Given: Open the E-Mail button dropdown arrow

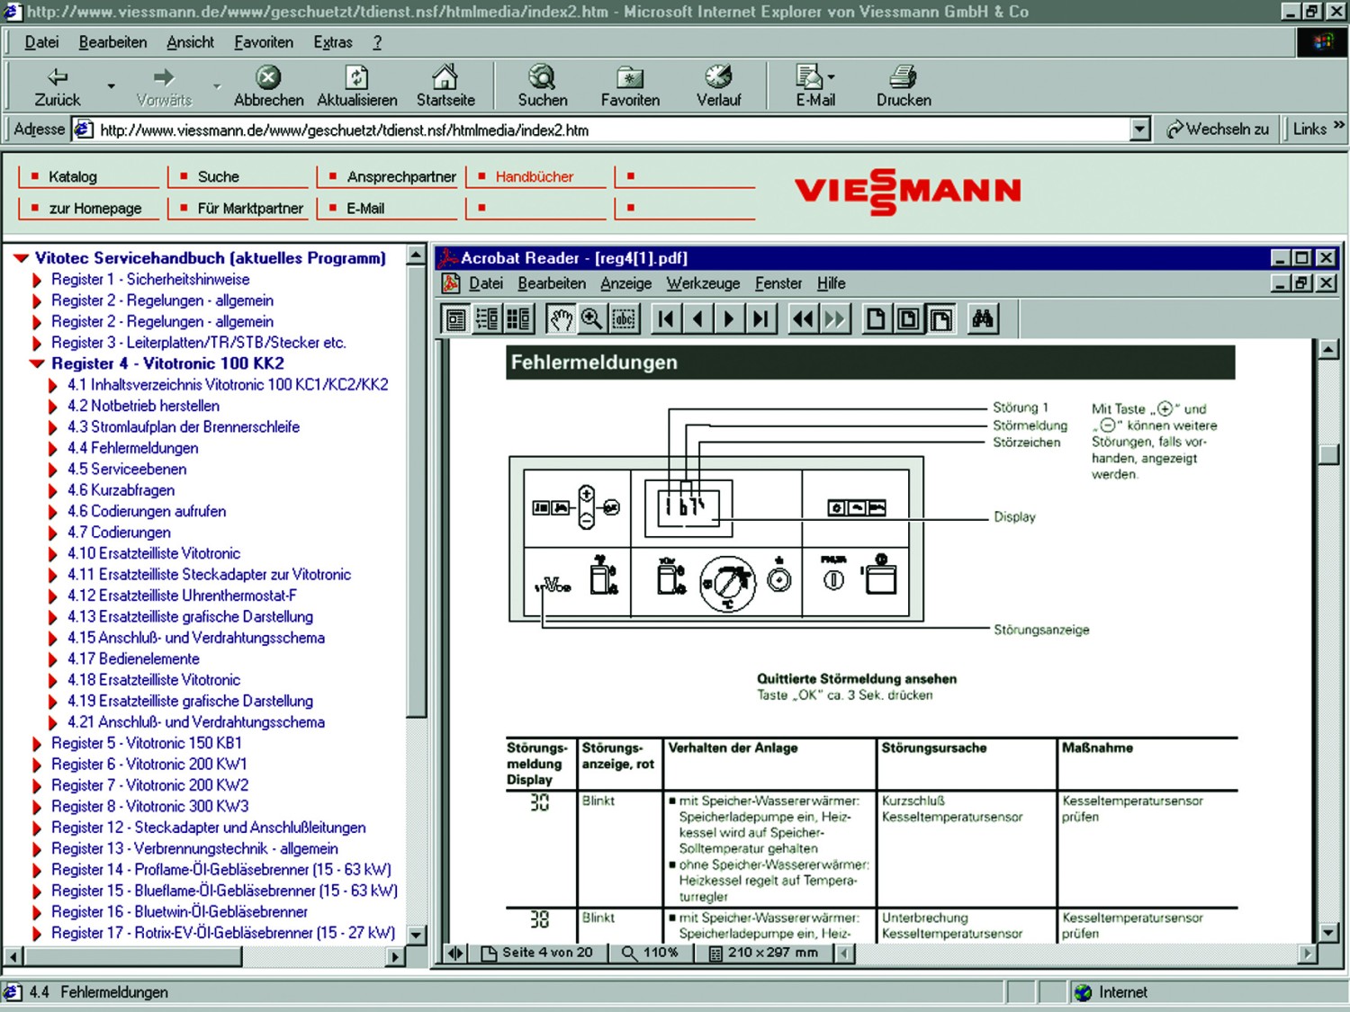Looking at the screenshot, I should pyautogui.click(x=831, y=77).
